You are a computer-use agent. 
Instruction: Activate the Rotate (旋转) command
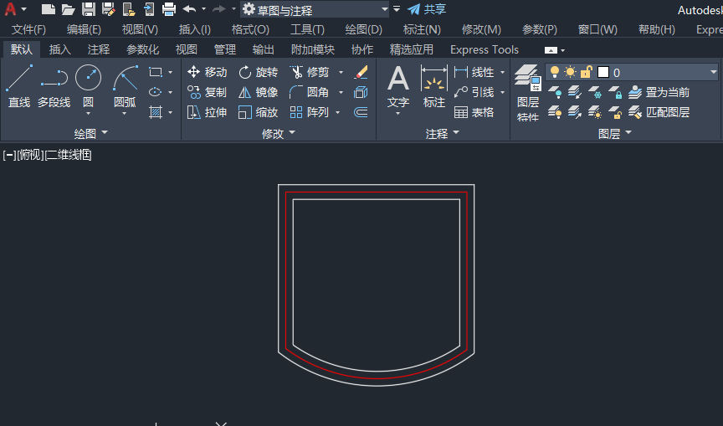(x=259, y=72)
